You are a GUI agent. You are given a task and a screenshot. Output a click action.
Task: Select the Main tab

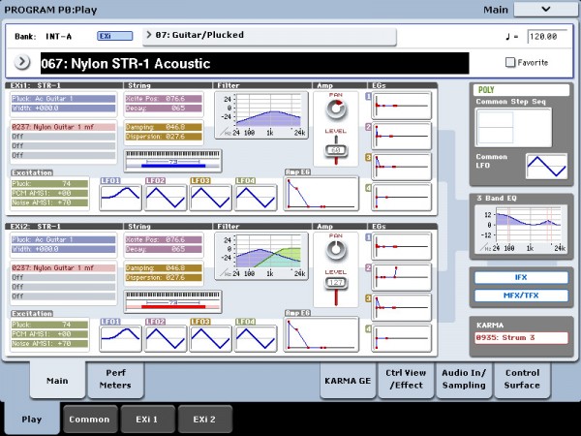[x=57, y=380]
